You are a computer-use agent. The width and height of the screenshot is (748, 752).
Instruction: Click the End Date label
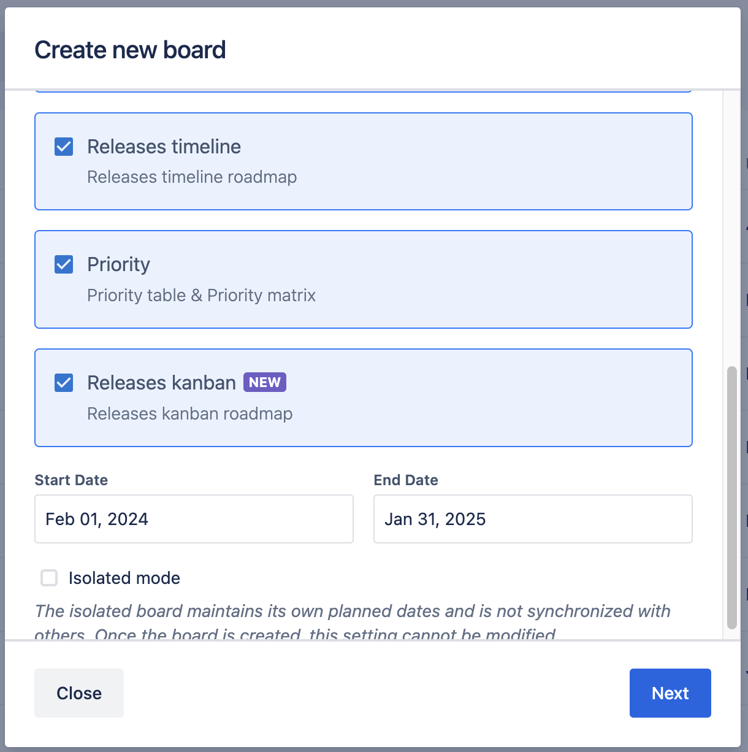click(406, 480)
